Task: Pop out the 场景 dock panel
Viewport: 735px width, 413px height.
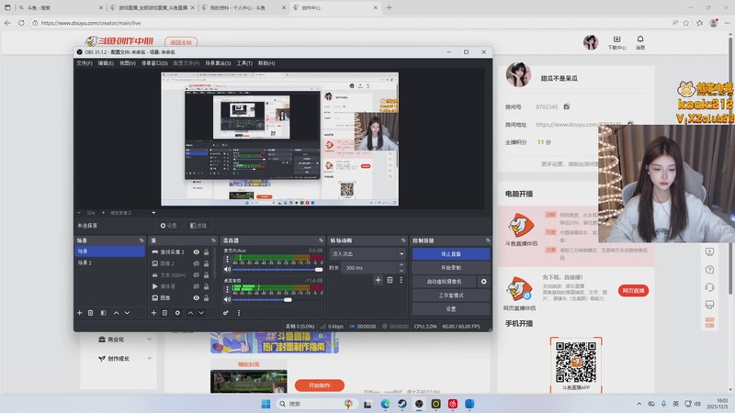Action: click(141, 240)
